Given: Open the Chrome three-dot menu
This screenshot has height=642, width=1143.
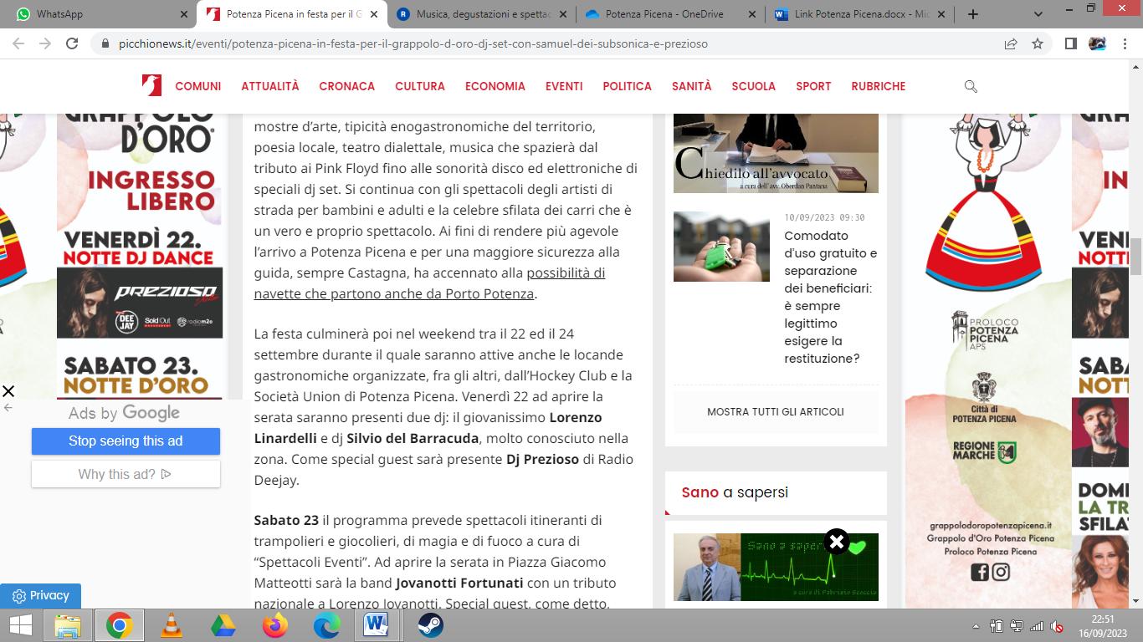Looking at the screenshot, I should (x=1124, y=43).
